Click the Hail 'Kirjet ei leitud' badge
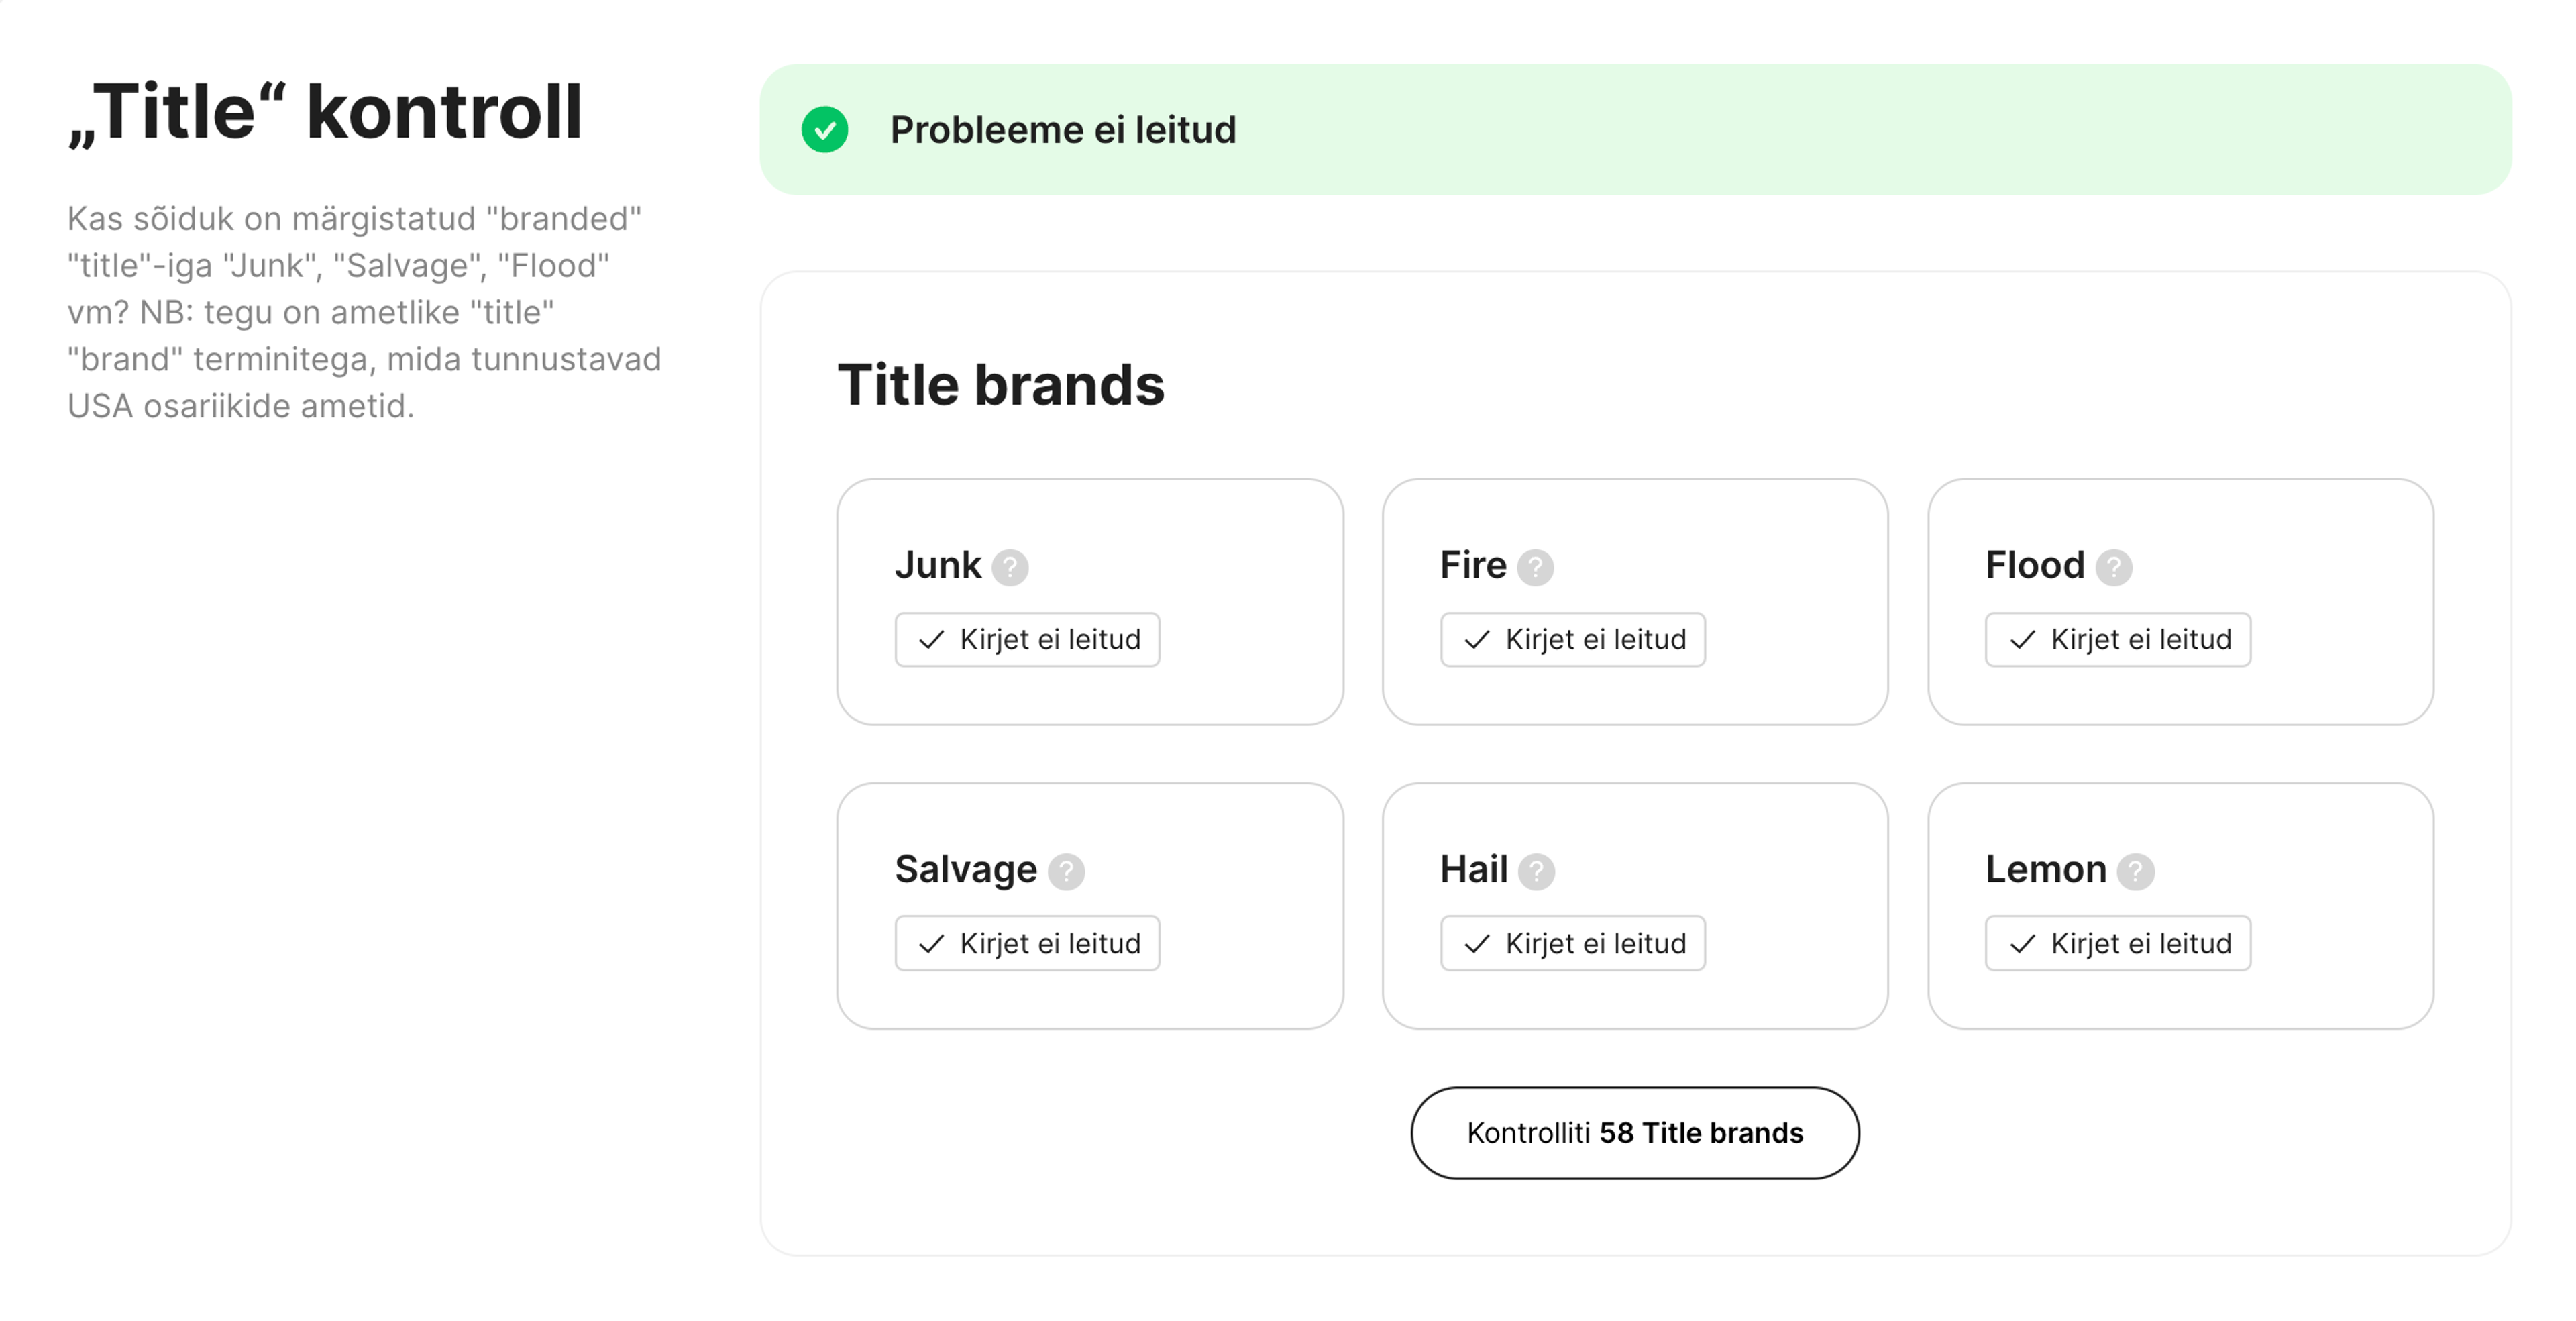This screenshot has width=2576, height=1321. [x=1572, y=944]
